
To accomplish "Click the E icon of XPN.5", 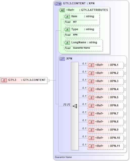I will 91,98.
